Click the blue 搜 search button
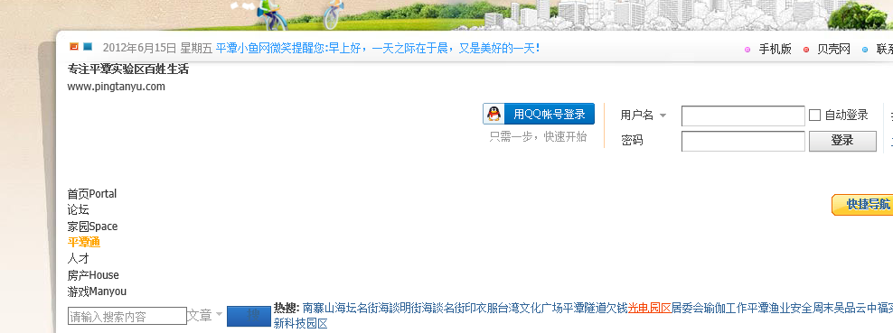 coord(249,316)
